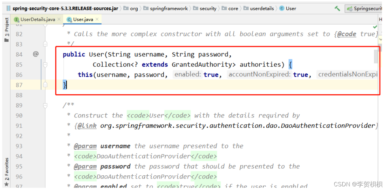Click line number 84 in the gutter
This screenshot has width=388, height=191.
click(19, 54)
